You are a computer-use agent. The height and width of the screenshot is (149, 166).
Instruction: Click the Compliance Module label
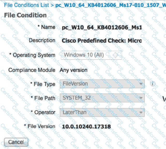point(32,70)
